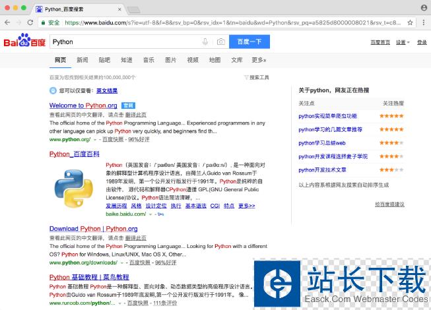Reload the page with refresh icon

click(x=30, y=22)
